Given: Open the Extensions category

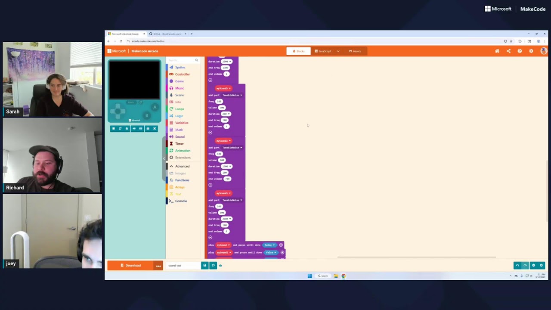Looking at the screenshot, I should (183, 157).
